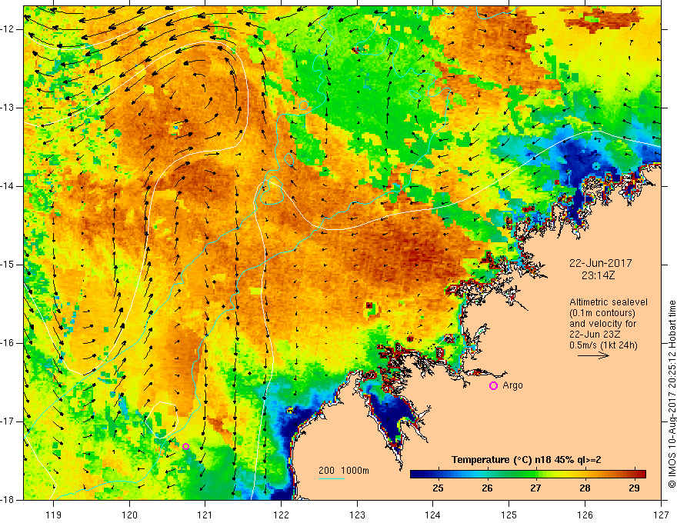Screen dimensions: 677x523
Task: Select the '22-Jun-2017' date text
Action: click(601, 263)
